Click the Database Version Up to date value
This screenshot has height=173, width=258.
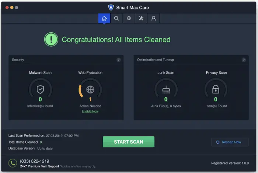[x=45, y=148]
